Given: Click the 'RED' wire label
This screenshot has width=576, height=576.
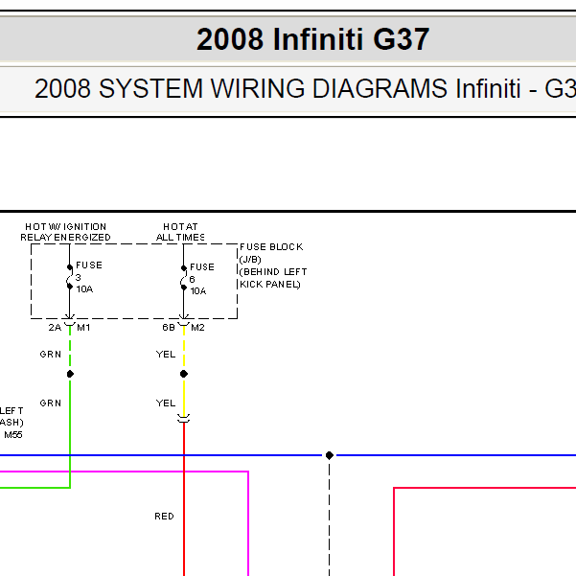Looking at the screenshot, I should tap(164, 517).
